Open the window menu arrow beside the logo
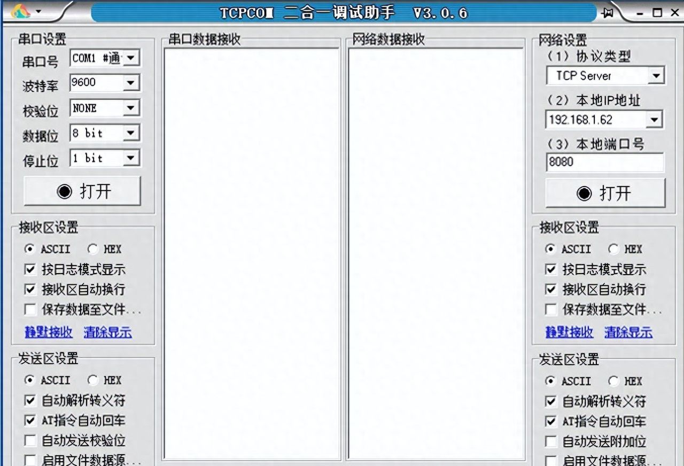The height and width of the screenshot is (466, 684). (37, 12)
